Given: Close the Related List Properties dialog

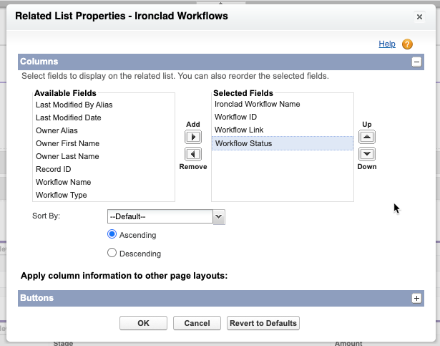Looking at the screenshot, I should pyautogui.click(x=419, y=17).
